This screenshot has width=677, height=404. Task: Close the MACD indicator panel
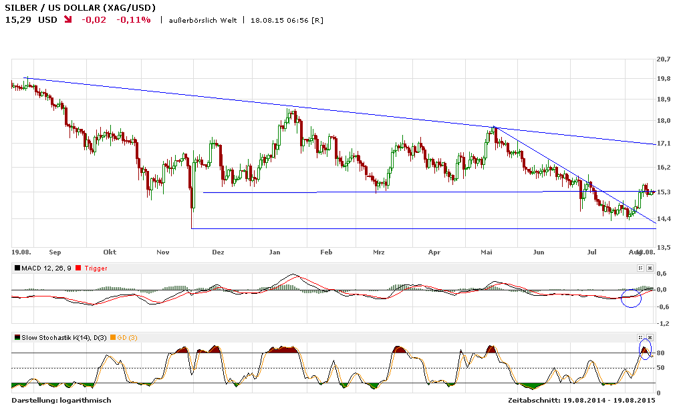[649, 268]
